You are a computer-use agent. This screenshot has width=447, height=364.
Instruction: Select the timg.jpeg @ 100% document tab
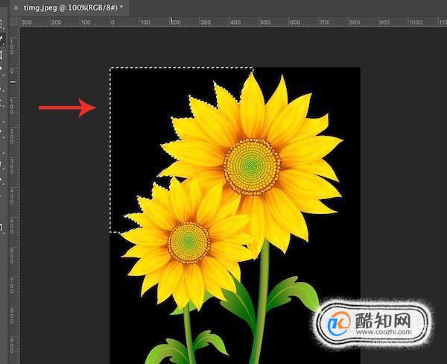pos(69,8)
